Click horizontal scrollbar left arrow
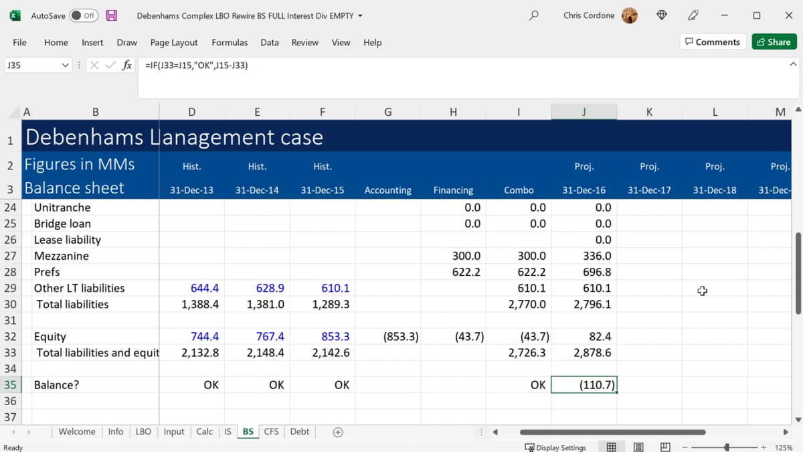 [x=495, y=432]
